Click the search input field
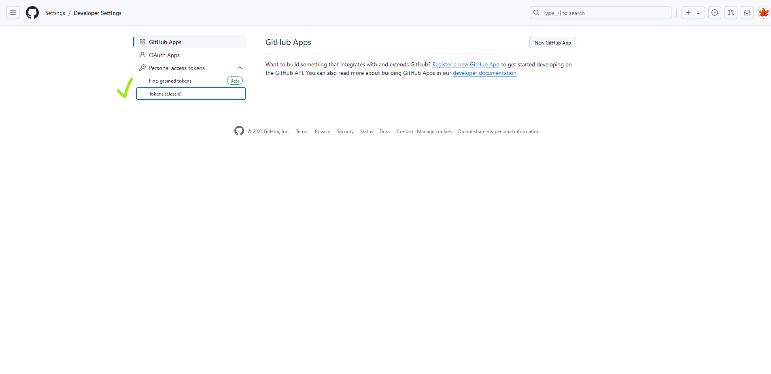The height and width of the screenshot is (374, 771). pos(600,13)
